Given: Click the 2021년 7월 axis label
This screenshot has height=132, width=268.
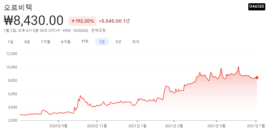Looking at the screenshot, I should pos(256,126).
